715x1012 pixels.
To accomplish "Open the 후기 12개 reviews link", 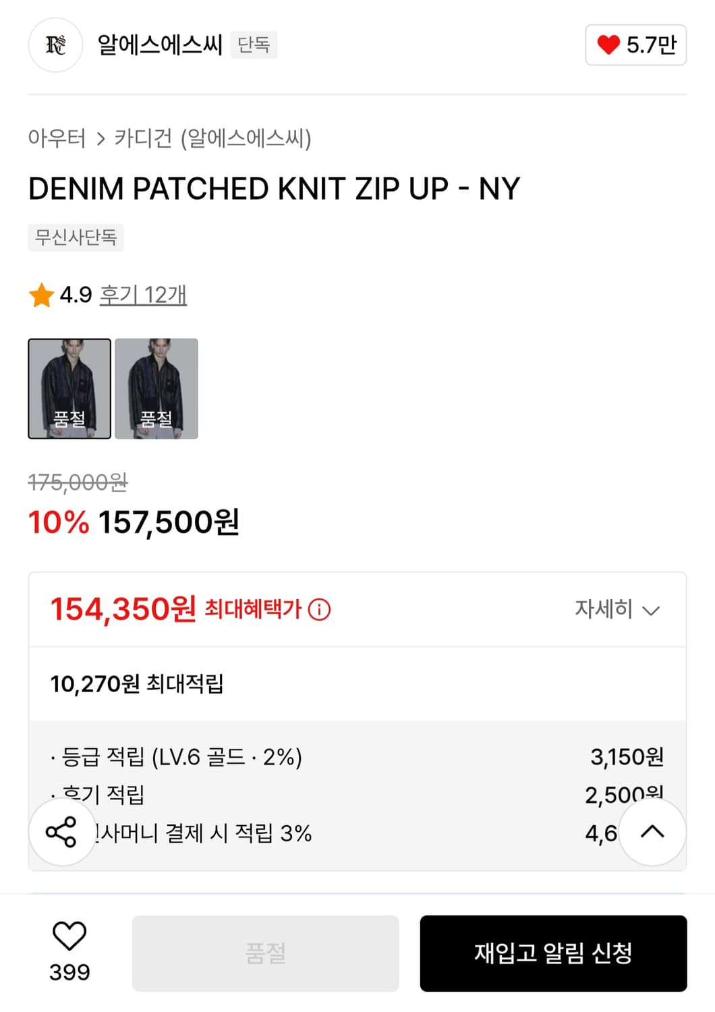I will point(143,295).
